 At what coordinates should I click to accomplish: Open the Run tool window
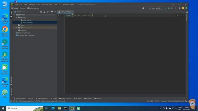pos(31,99)
